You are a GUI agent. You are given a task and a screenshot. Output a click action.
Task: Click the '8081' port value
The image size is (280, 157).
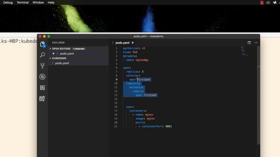pyautogui.click(x=168, y=126)
